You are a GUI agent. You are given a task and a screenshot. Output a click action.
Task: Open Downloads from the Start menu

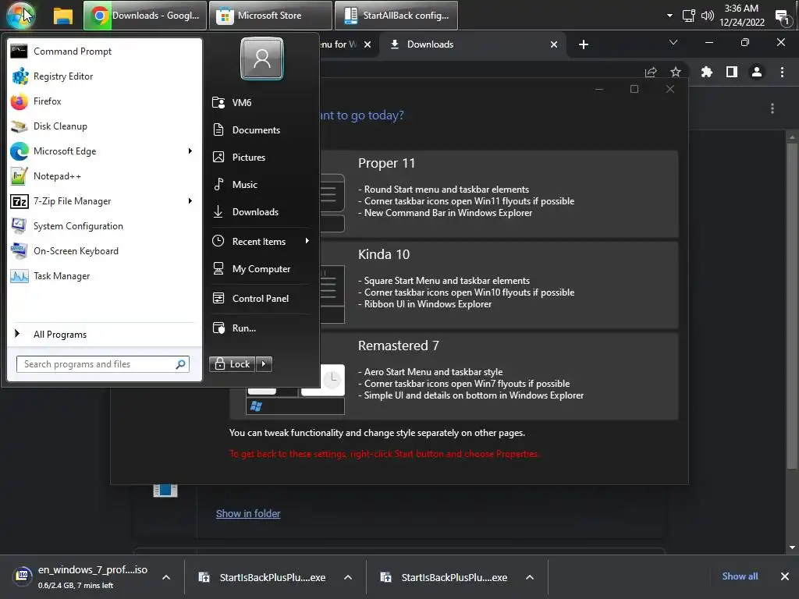coord(261,212)
